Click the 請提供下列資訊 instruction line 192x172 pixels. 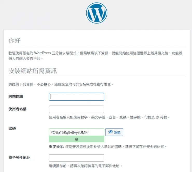[x=61, y=84]
